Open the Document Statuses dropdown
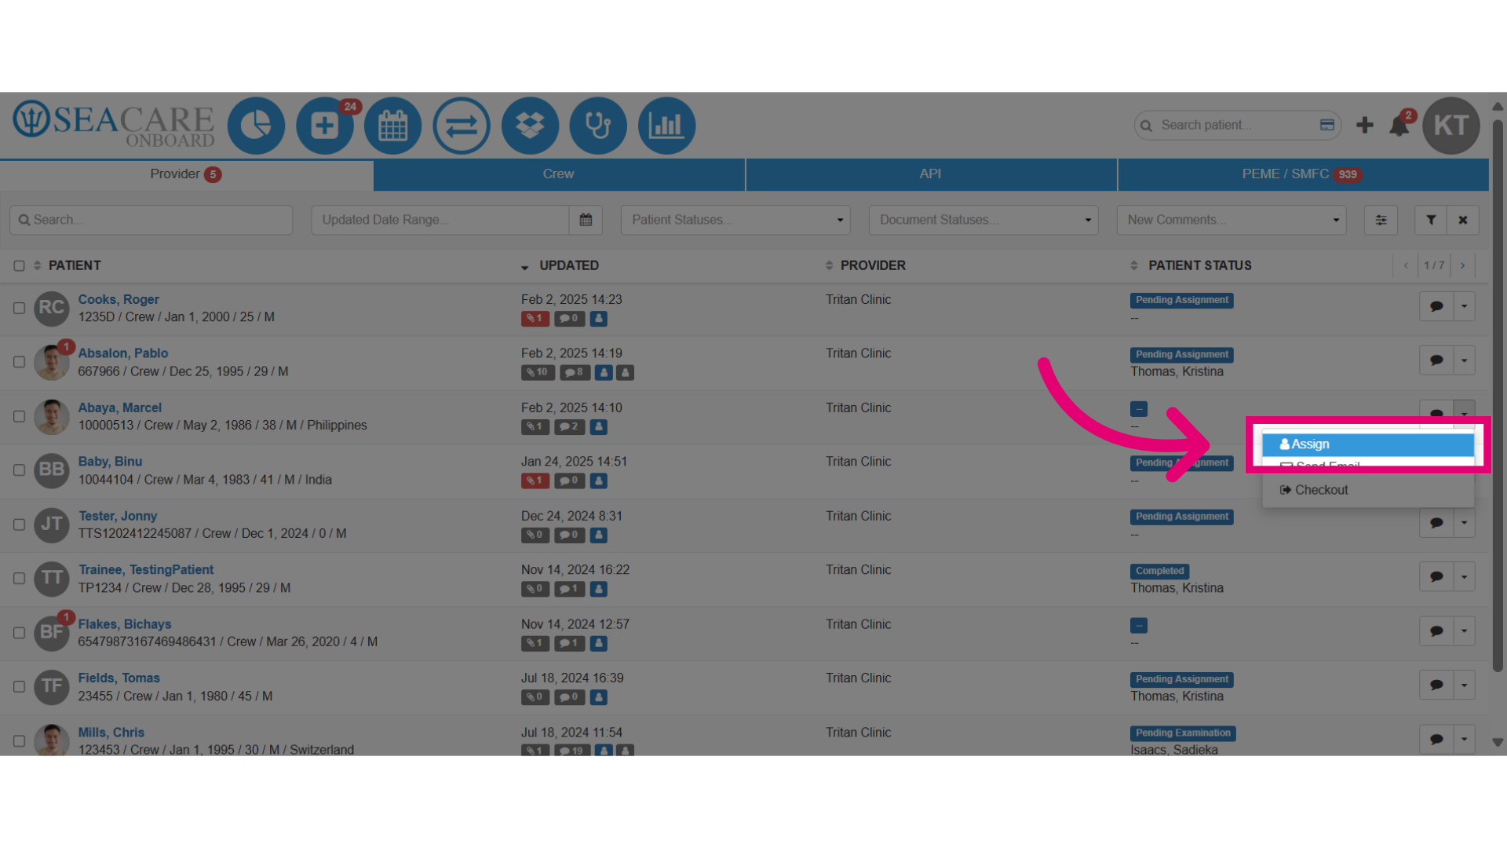The height and width of the screenshot is (848, 1507). pos(983,220)
